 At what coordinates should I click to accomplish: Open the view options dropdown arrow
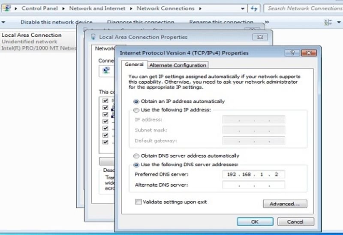339,22
